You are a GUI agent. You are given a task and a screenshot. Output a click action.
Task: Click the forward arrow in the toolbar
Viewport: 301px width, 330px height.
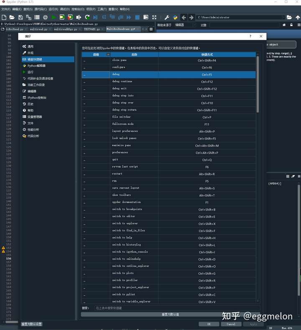click(x=191, y=17)
